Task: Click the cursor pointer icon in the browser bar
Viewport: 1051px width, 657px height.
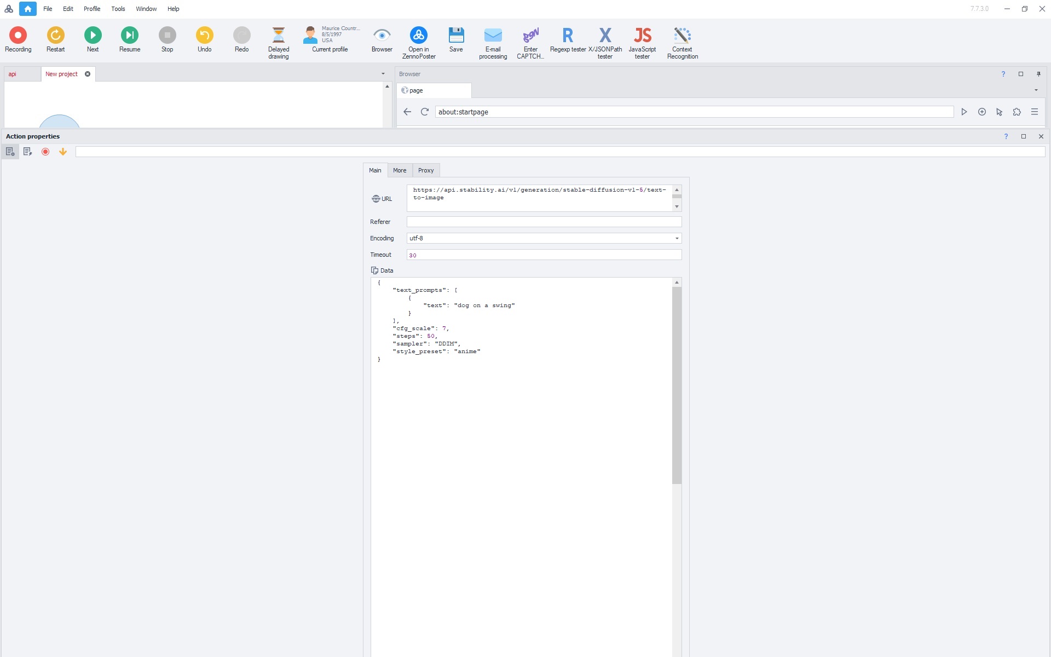Action: (1000, 112)
